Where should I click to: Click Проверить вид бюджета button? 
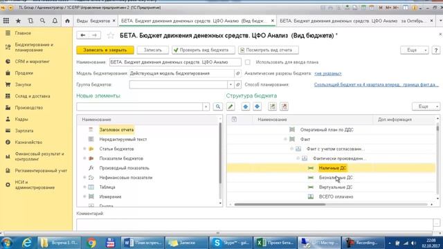[x=204, y=50]
